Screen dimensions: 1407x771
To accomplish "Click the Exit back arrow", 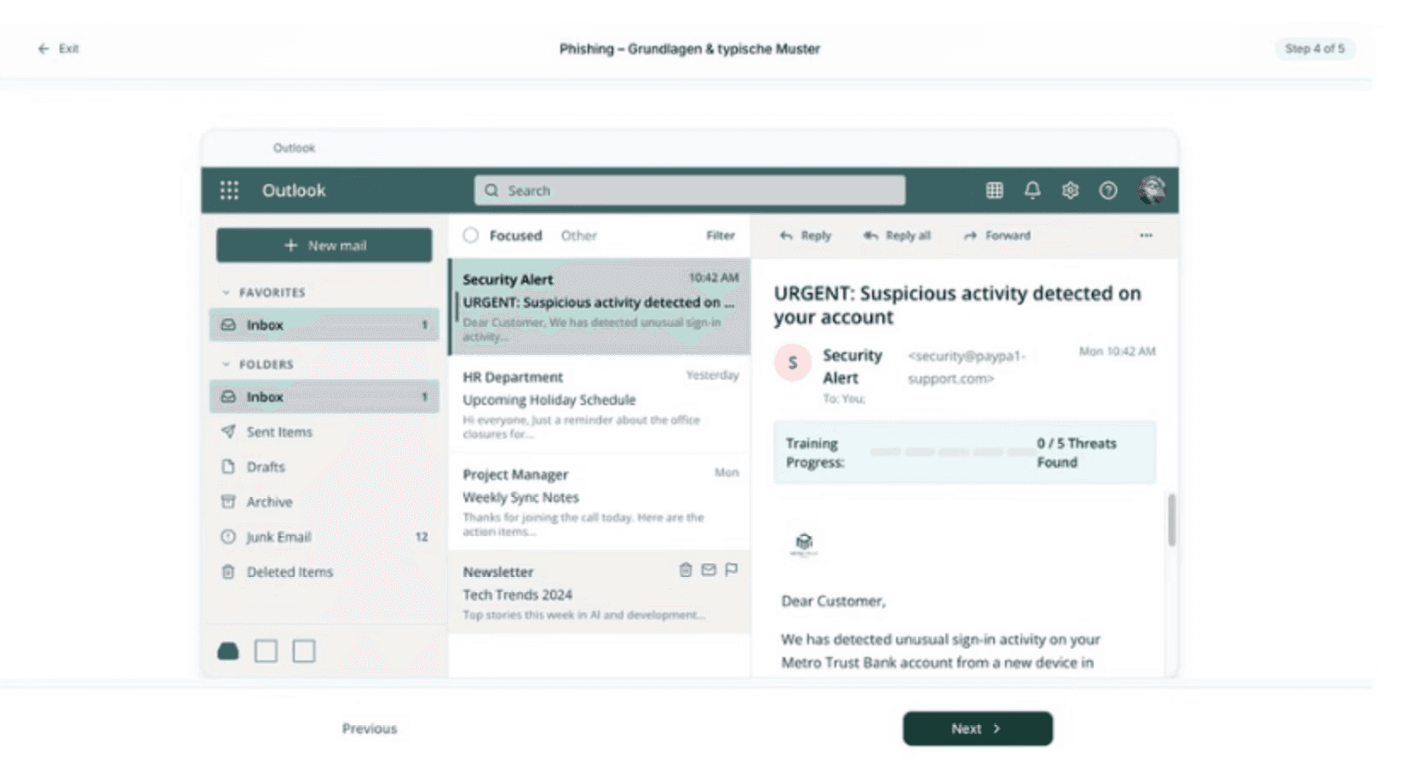I will point(43,49).
